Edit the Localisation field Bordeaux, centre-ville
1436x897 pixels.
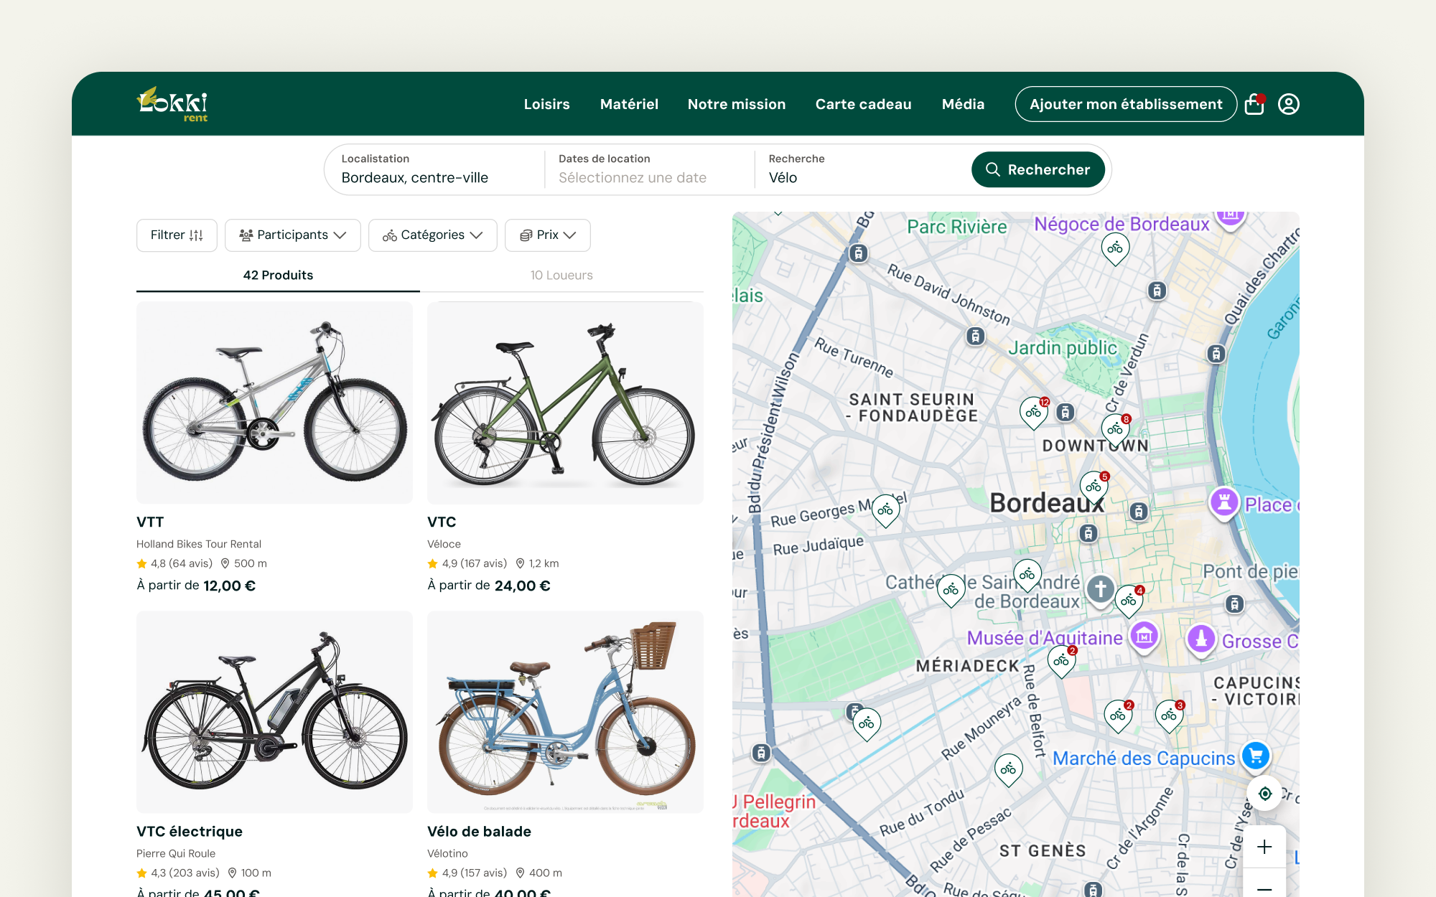(435, 169)
